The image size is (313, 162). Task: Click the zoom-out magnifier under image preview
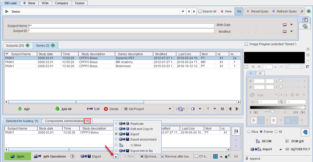point(259,67)
